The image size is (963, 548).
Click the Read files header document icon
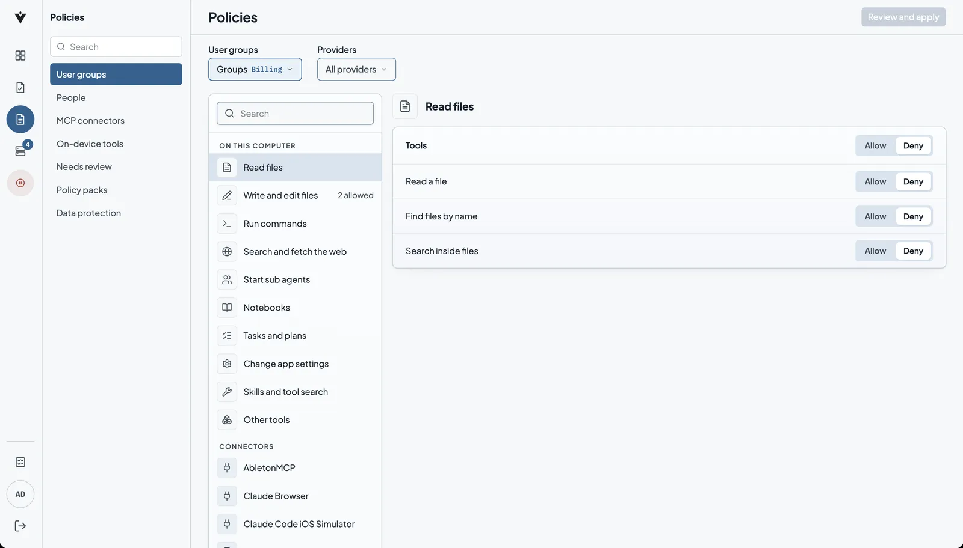click(405, 106)
